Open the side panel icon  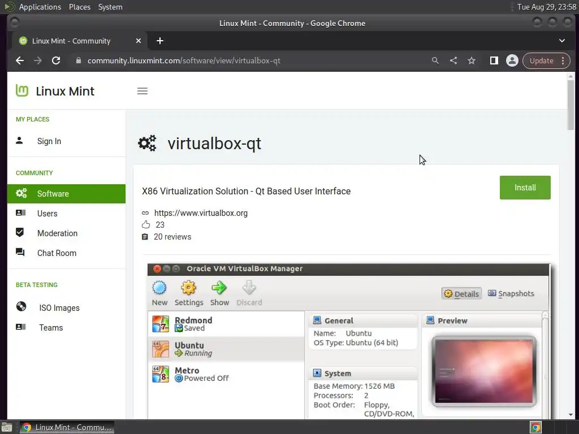[494, 60]
